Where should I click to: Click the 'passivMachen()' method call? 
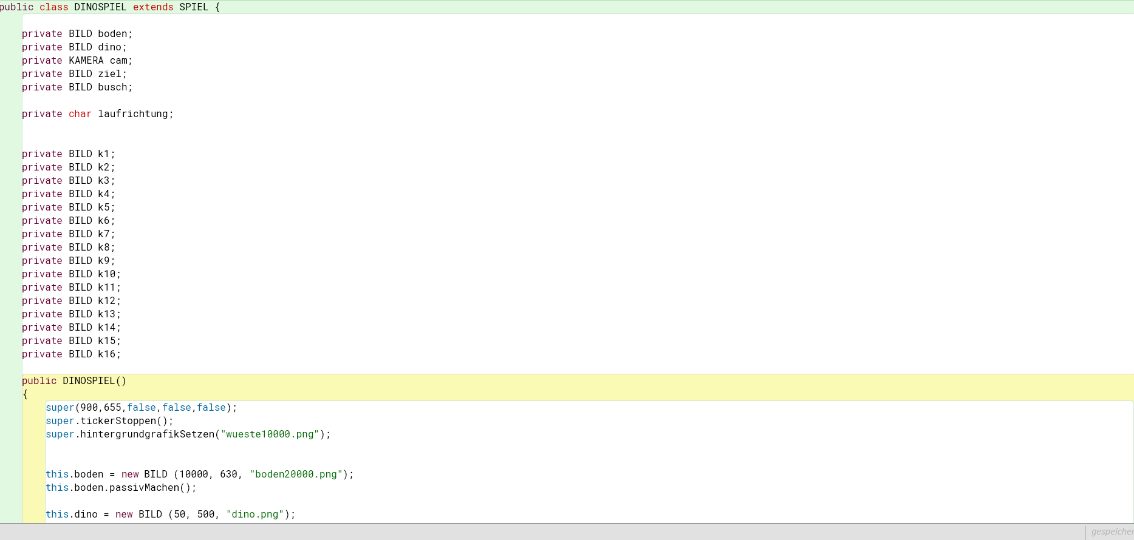click(152, 488)
